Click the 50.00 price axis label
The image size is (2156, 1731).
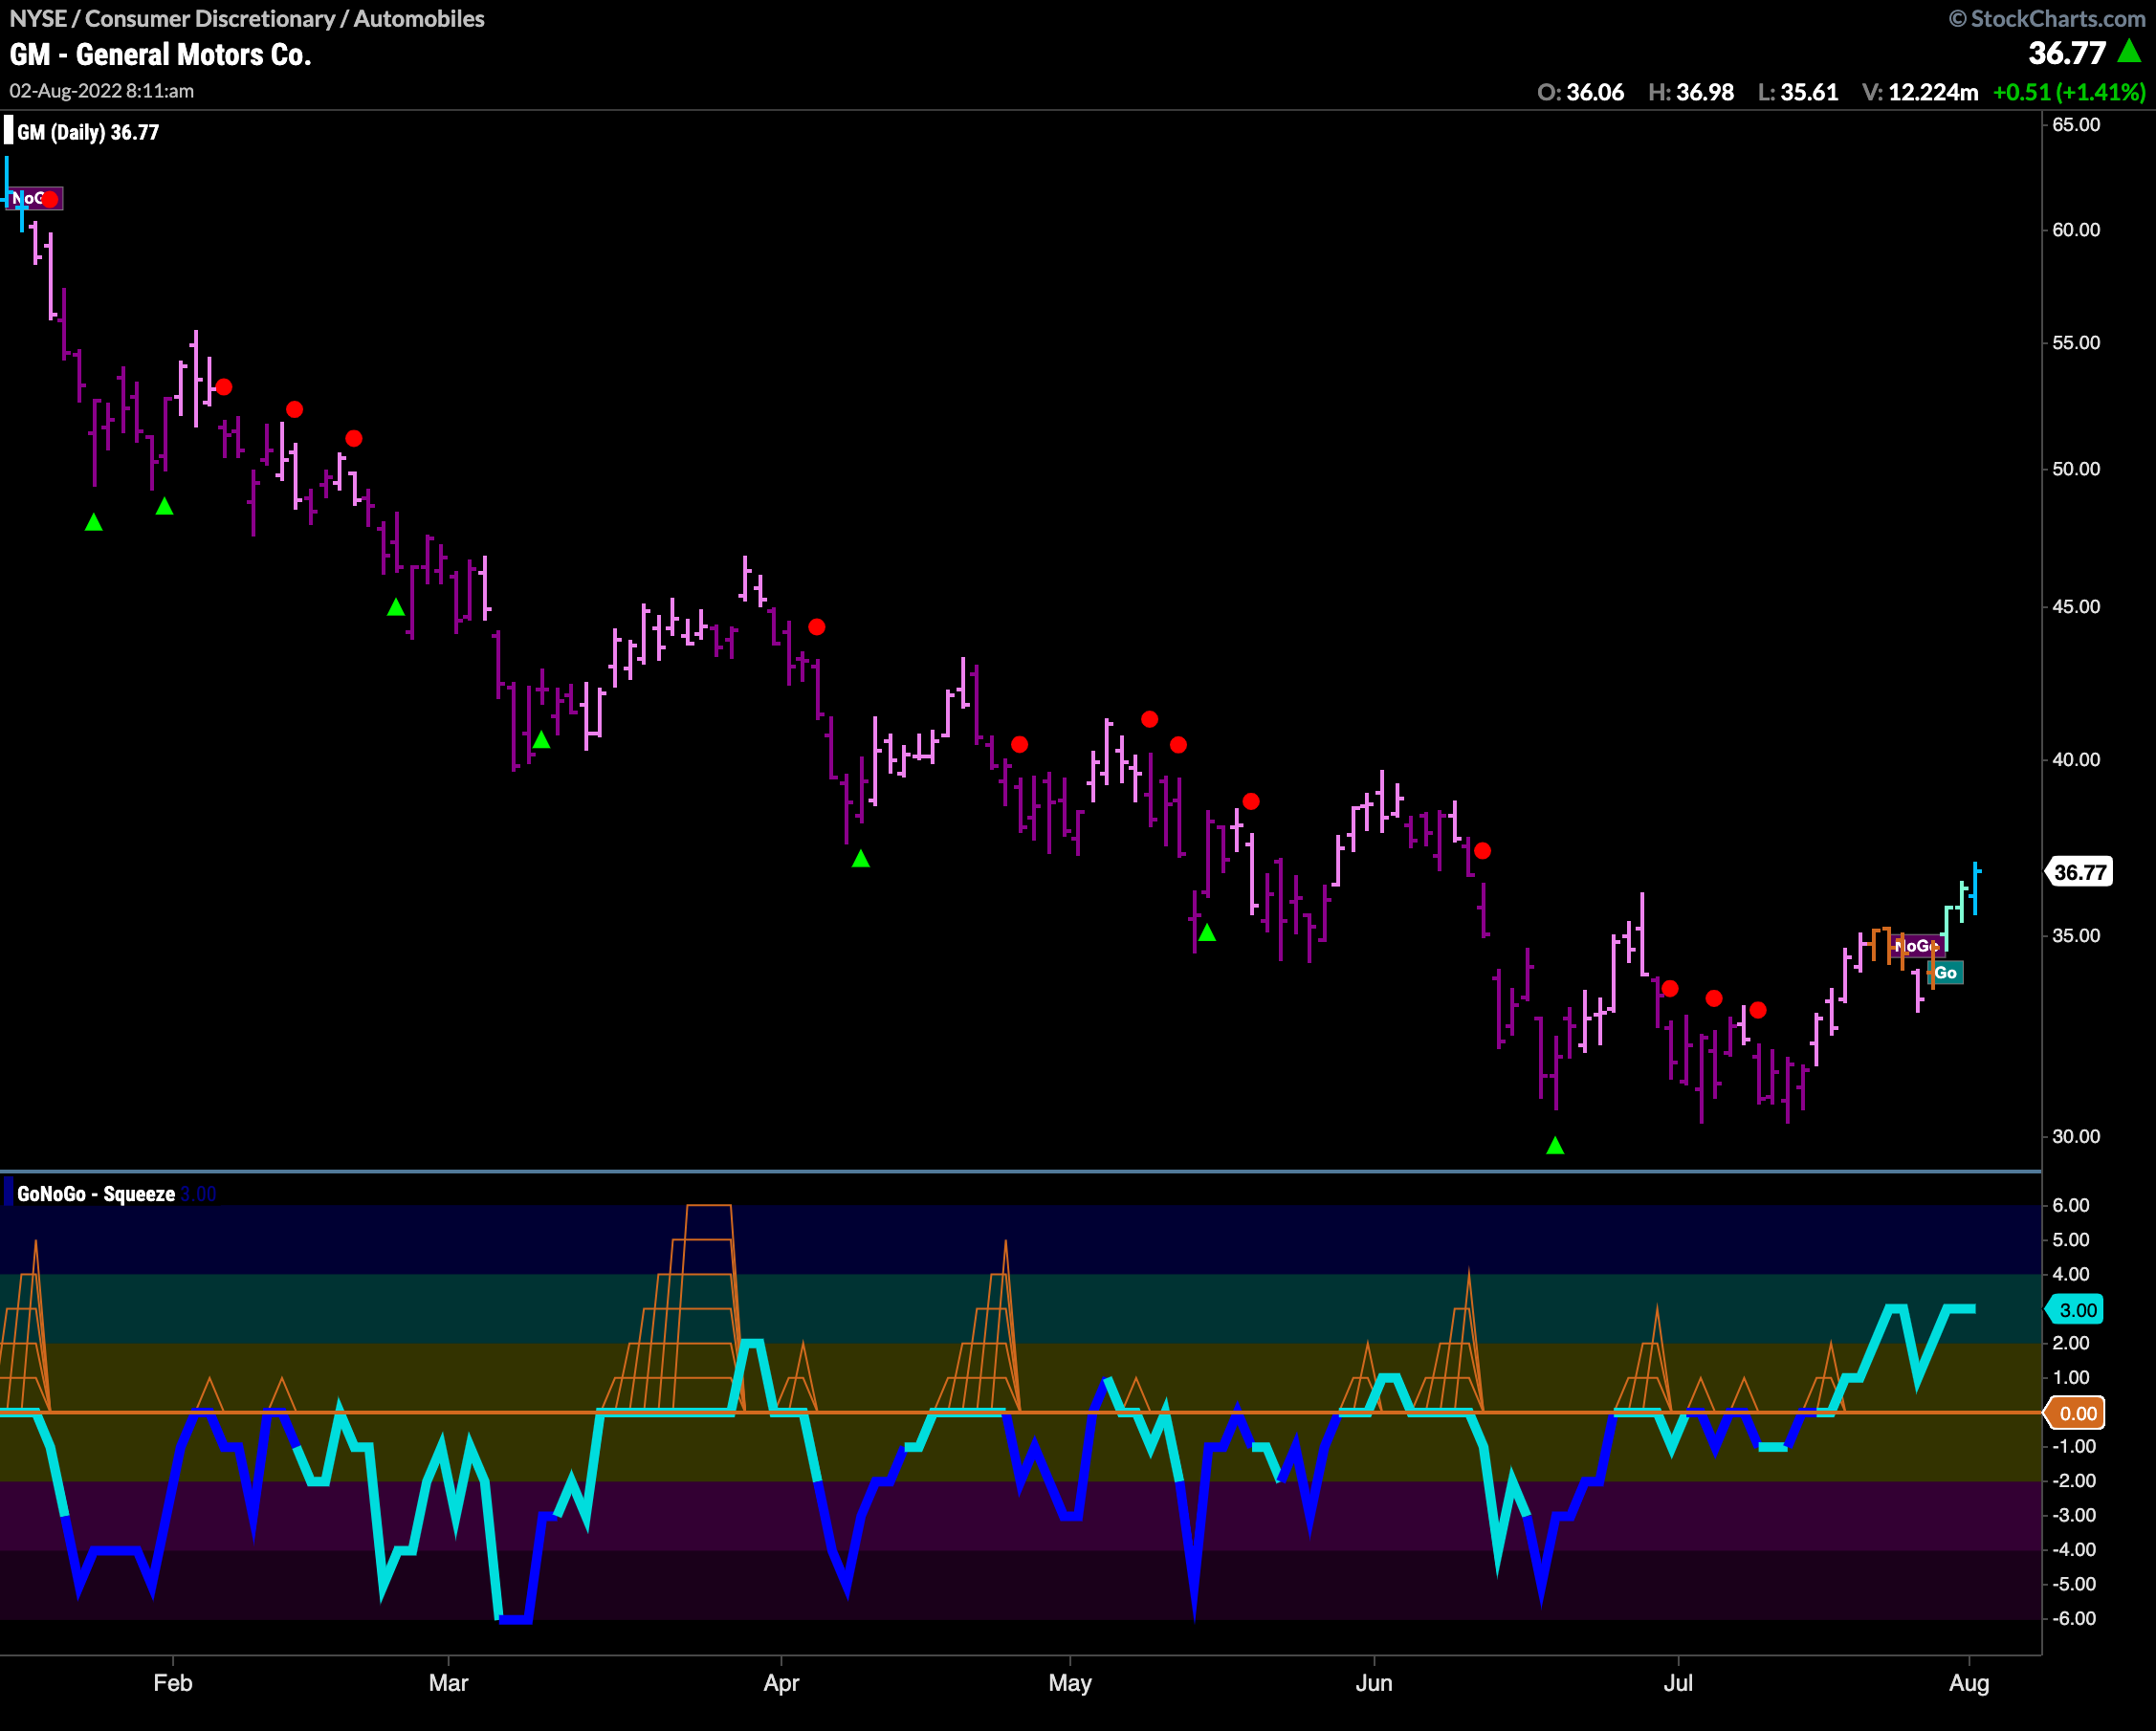coord(2076,469)
